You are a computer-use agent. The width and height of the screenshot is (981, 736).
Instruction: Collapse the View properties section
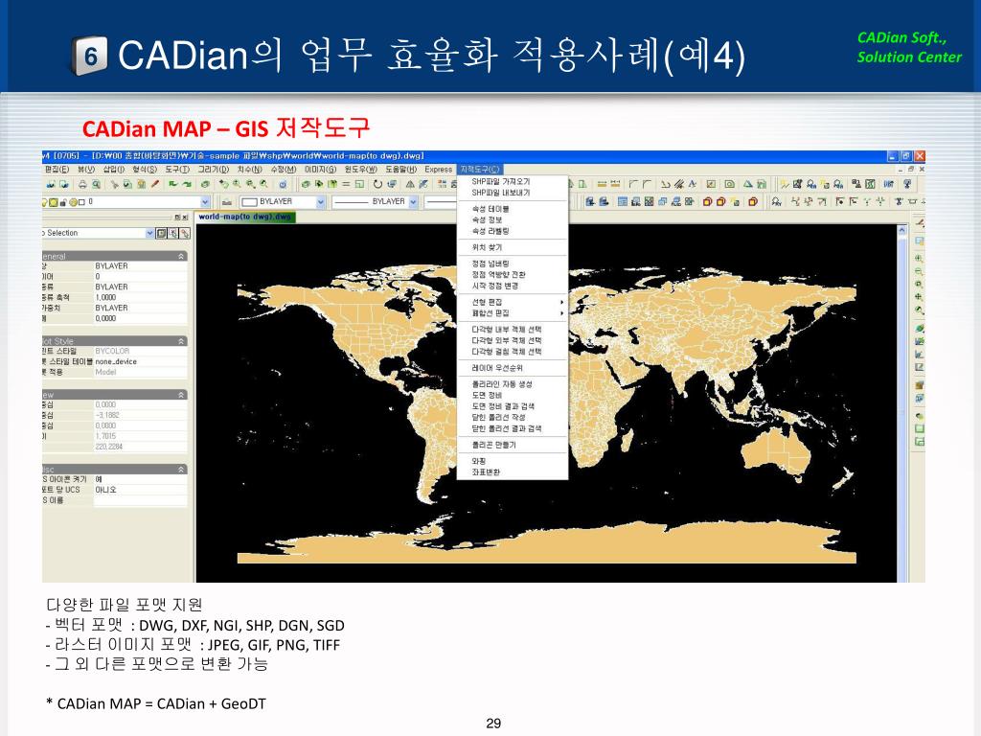pyautogui.click(x=181, y=395)
